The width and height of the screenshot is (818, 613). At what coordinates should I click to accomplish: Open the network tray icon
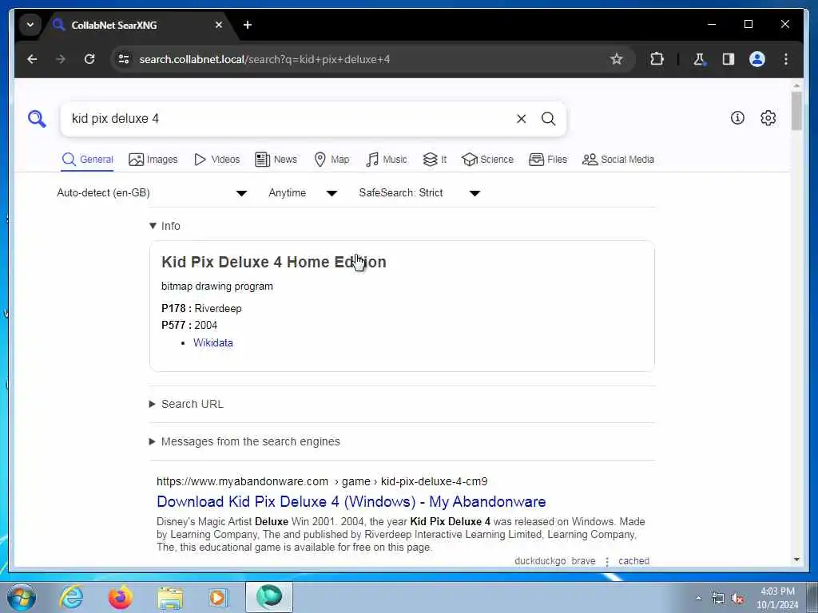(x=718, y=599)
